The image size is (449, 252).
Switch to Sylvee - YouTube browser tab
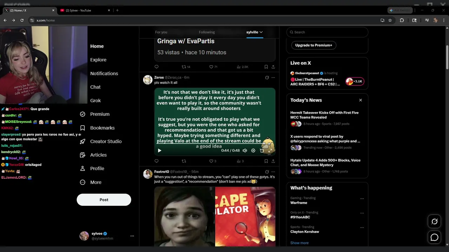pos(85,10)
